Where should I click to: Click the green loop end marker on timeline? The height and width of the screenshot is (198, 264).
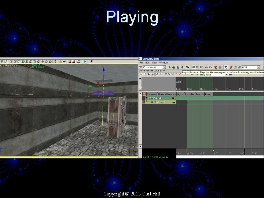[x=213, y=150]
